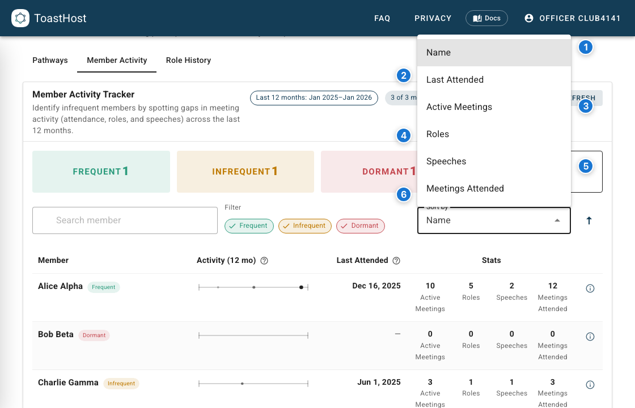Screen dimensions: 635x408
Task: Open the info icon on Charlie Gamma's row
Action: click(x=590, y=385)
